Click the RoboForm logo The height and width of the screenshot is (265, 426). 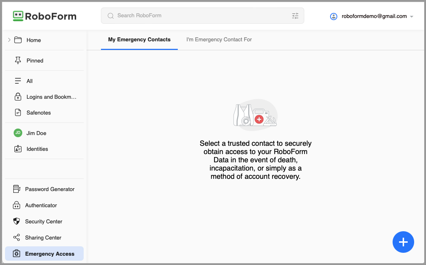(45, 16)
